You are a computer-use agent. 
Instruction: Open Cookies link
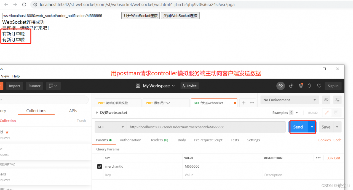pyautogui.click(x=324, y=140)
